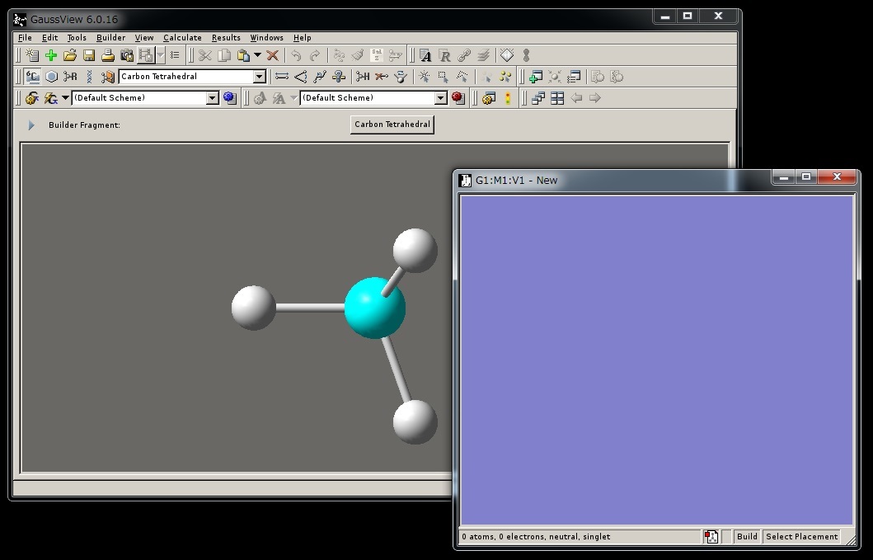The height and width of the screenshot is (560, 873).
Task: Choose the R-Group Fragment tool
Action: tap(70, 77)
